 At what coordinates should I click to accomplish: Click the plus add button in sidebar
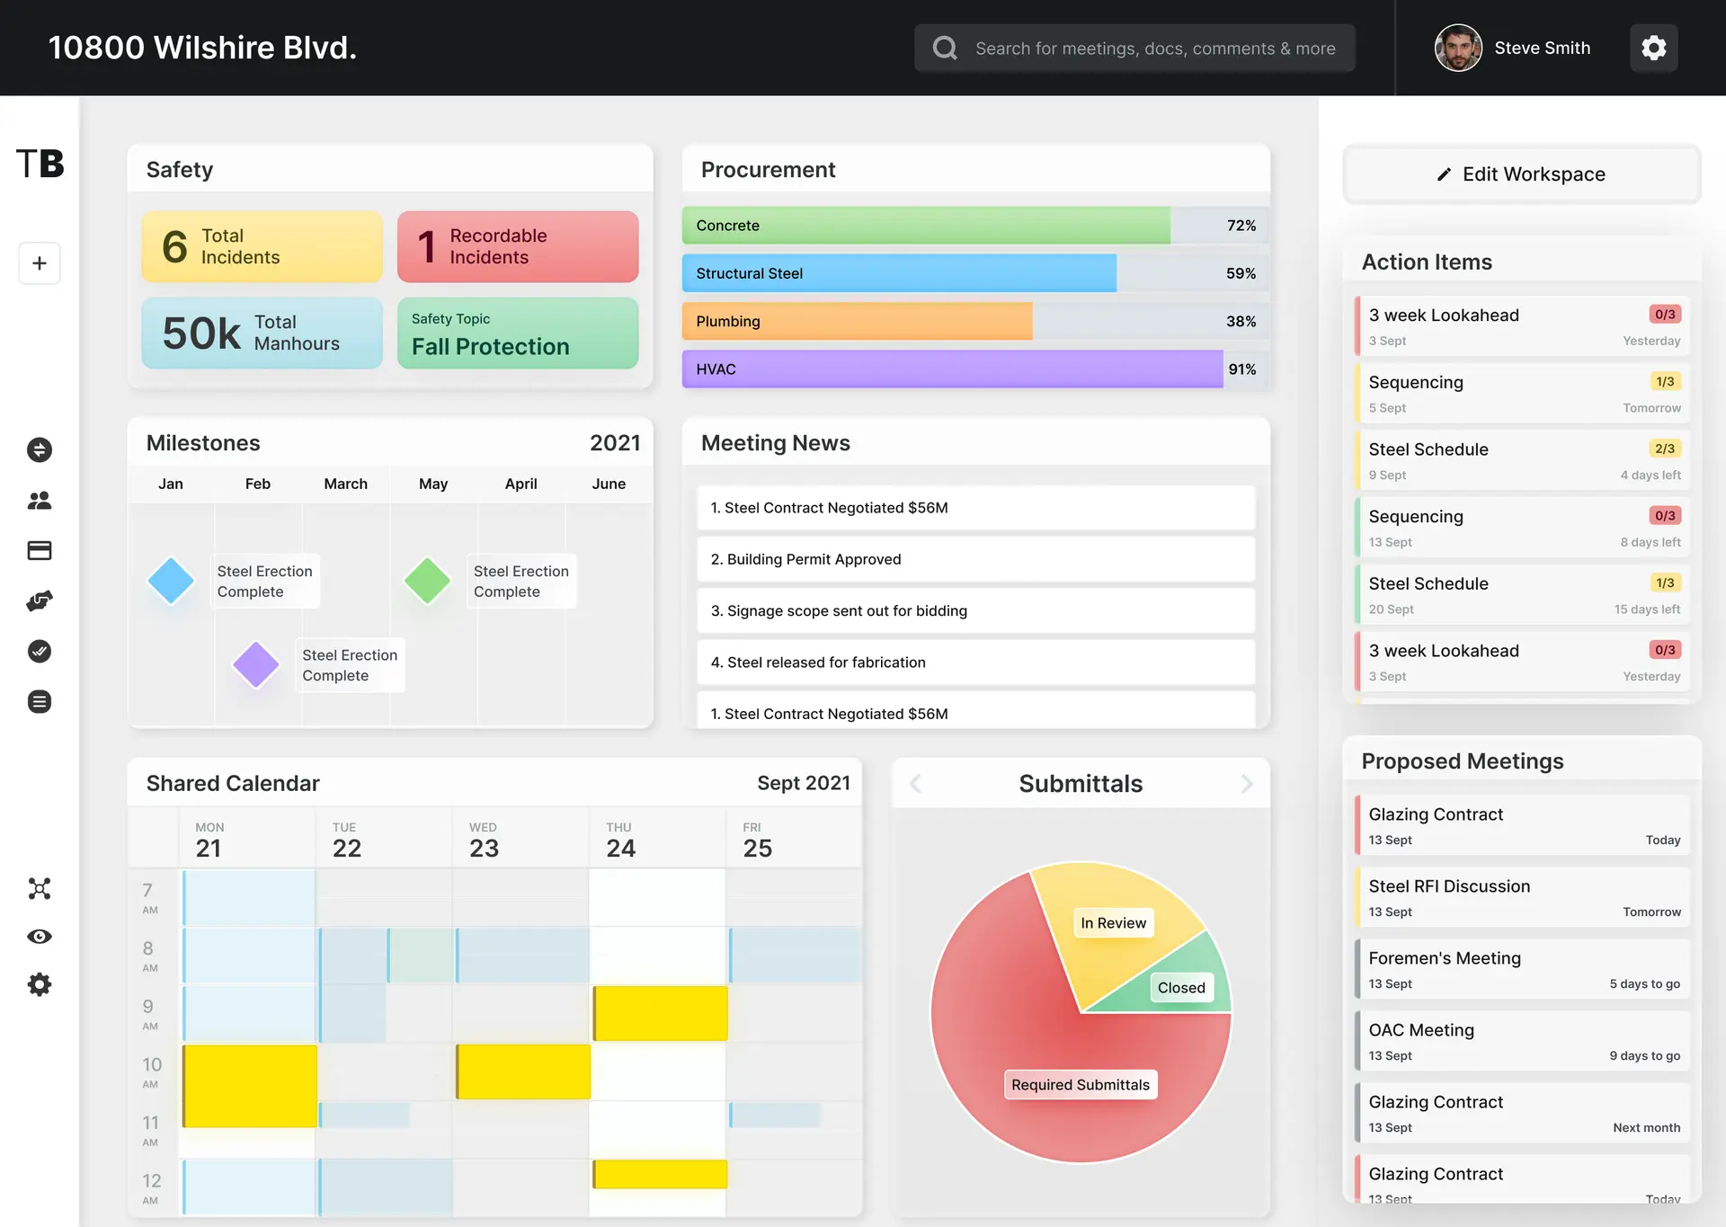[40, 263]
